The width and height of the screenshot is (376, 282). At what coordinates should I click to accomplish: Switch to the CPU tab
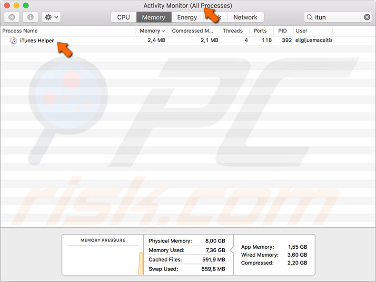coord(123,17)
